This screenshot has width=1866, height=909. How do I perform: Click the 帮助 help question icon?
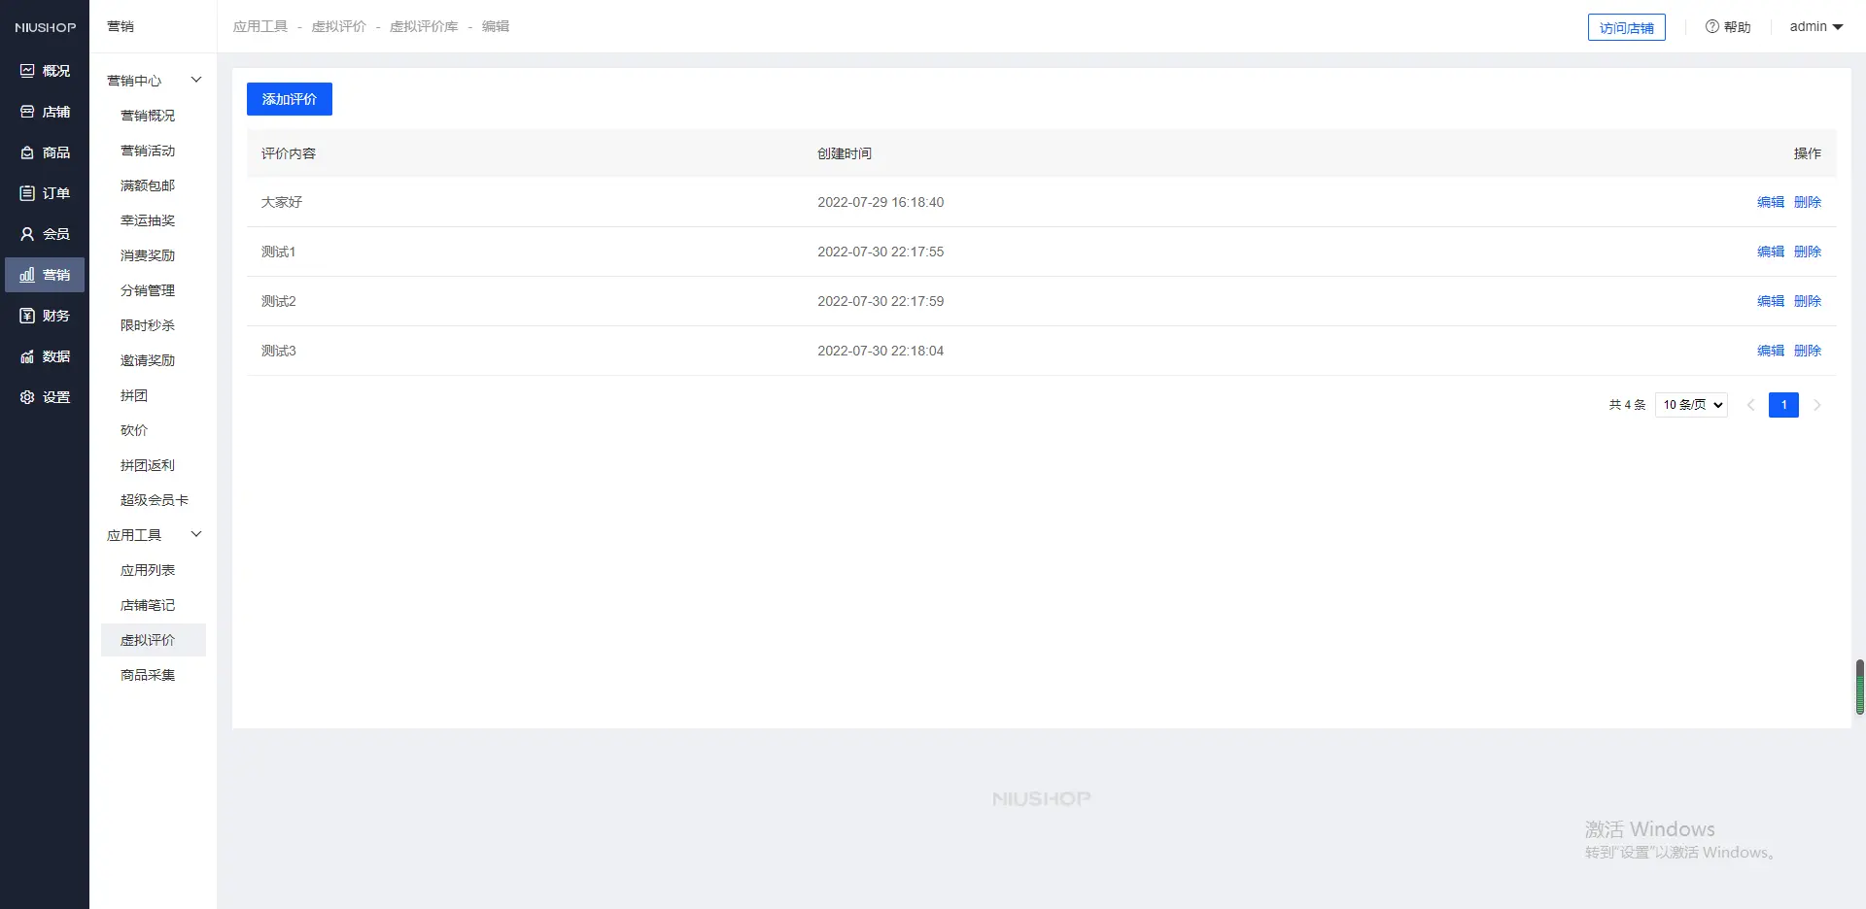(x=1712, y=27)
